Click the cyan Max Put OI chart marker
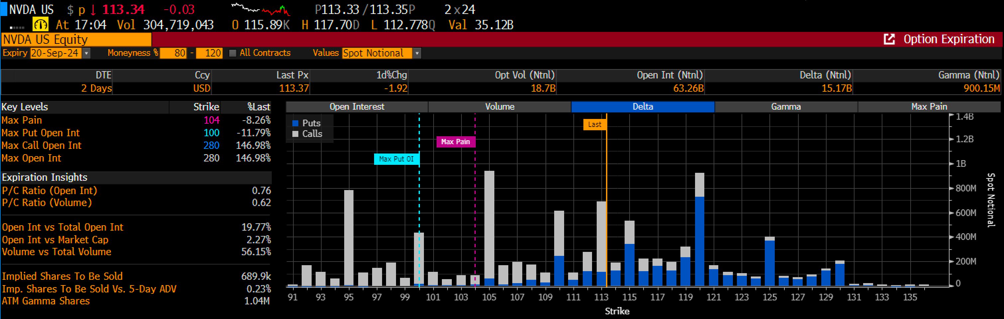The width and height of the screenshot is (1004, 319). click(x=396, y=159)
